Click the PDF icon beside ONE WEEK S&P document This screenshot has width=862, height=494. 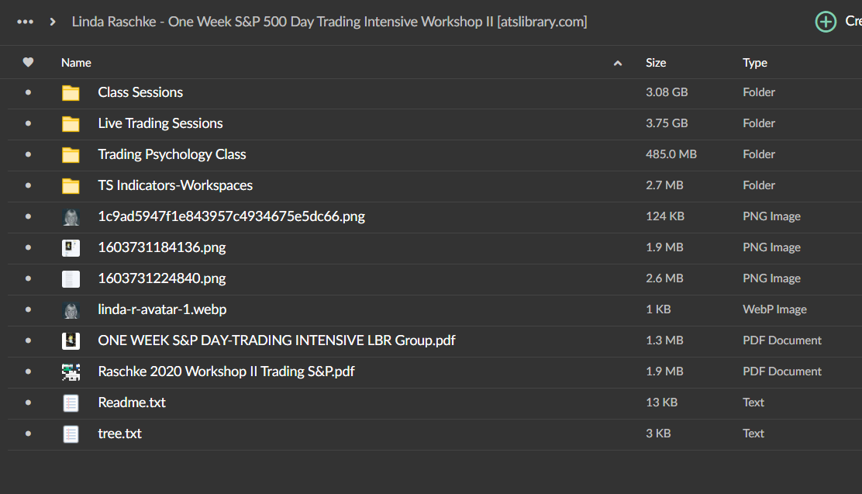(x=71, y=340)
